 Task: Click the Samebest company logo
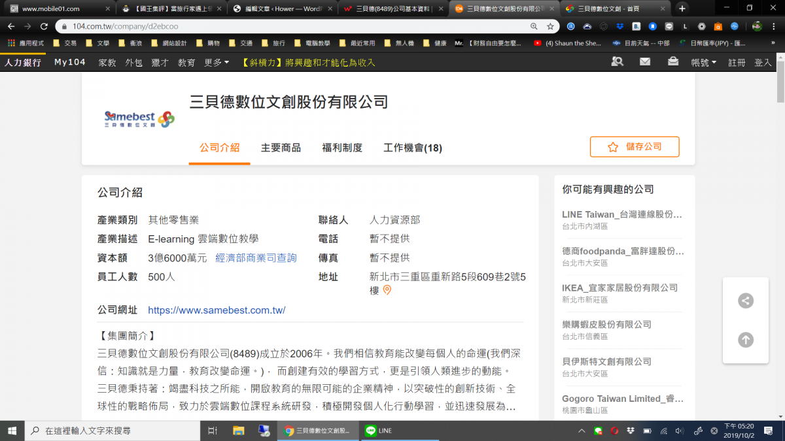tap(139, 118)
